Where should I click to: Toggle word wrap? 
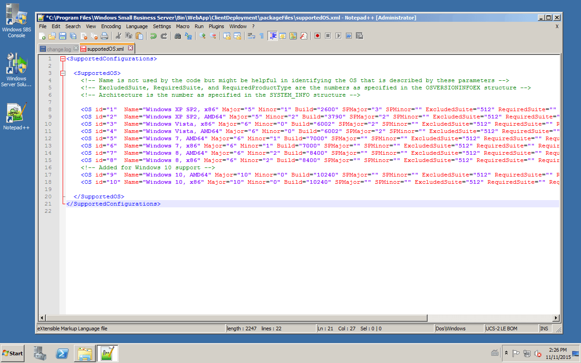pos(251,36)
